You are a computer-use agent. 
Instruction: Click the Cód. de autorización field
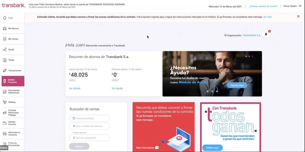pyautogui.click(x=90, y=138)
